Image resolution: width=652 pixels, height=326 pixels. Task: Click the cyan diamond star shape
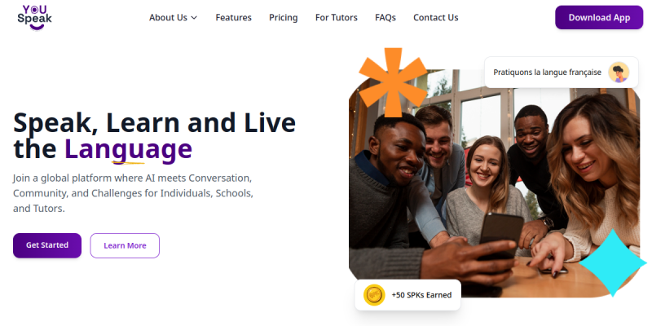click(x=611, y=262)
